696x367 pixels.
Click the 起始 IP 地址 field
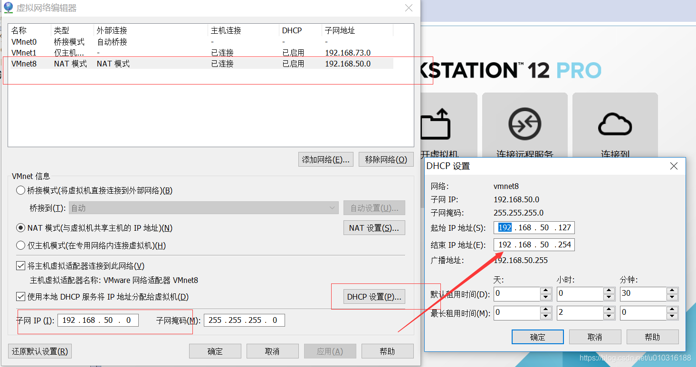pyautogui.click(x=534, y=227)
